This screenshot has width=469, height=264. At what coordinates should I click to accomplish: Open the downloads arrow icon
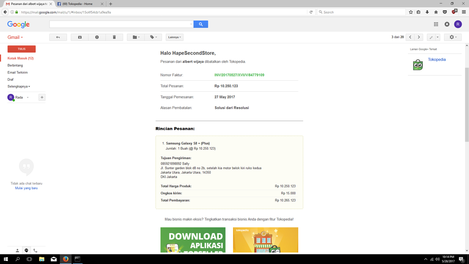pyautogui.click(x=427, y=12)
